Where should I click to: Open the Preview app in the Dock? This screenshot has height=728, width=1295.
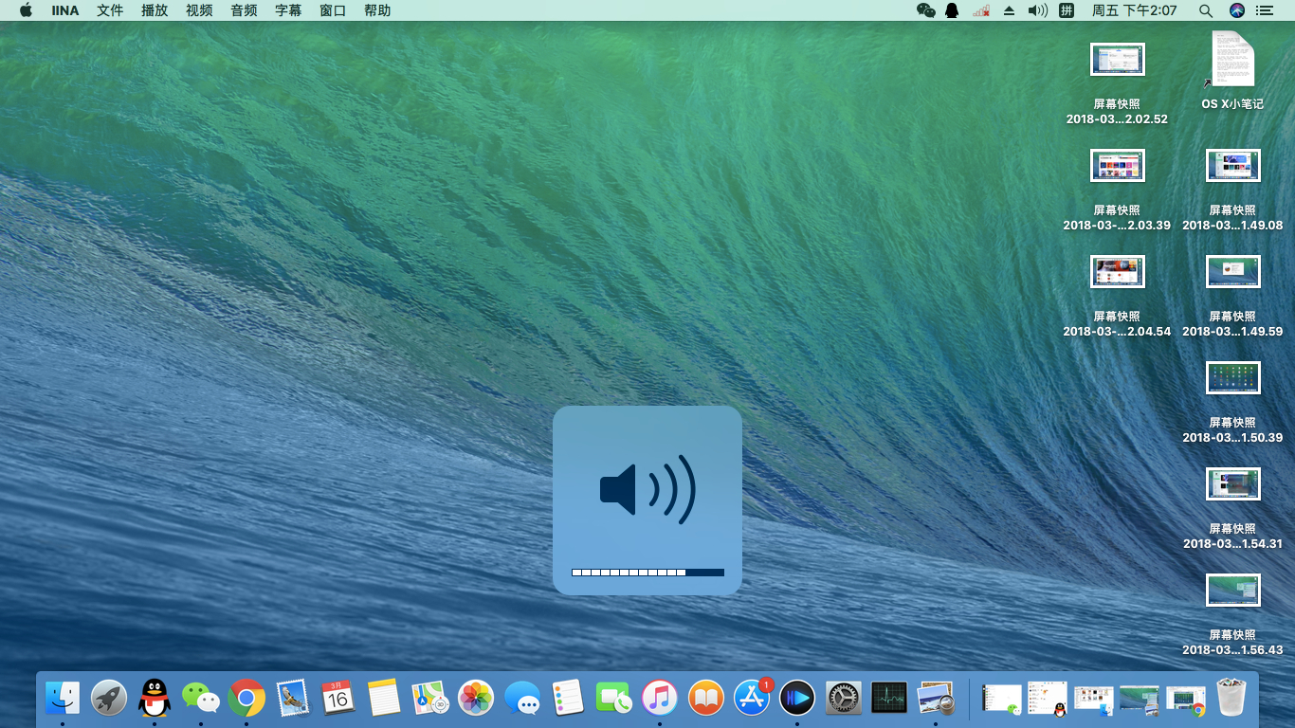(936, 699)
